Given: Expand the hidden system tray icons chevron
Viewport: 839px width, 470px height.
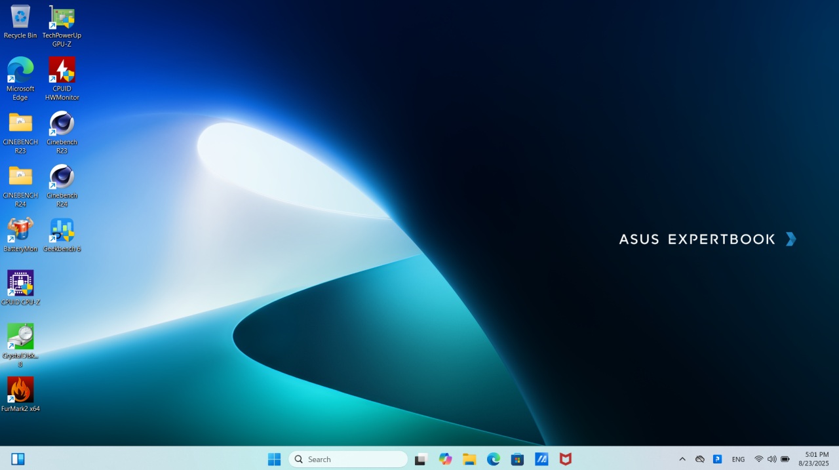Looking at the screenshot, I should tap(682, 460).
